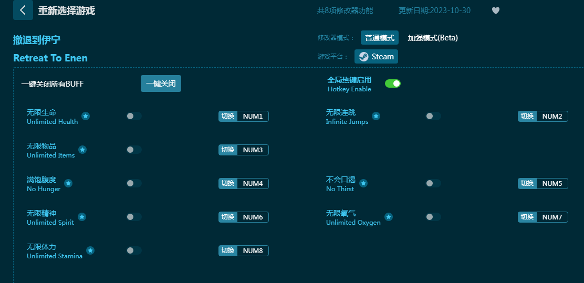
Task: Click 切换 button for NUM7 hotkey
Action: [x=527, y=217]
